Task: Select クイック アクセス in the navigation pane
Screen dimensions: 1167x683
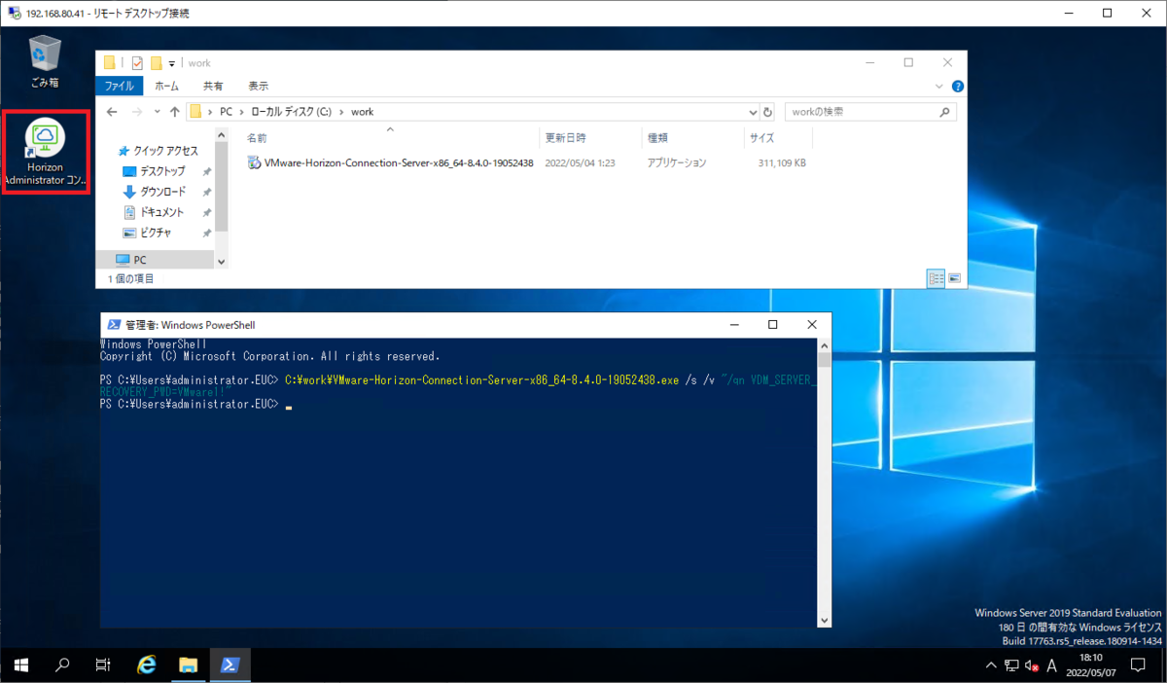Action: pos(157,151)
